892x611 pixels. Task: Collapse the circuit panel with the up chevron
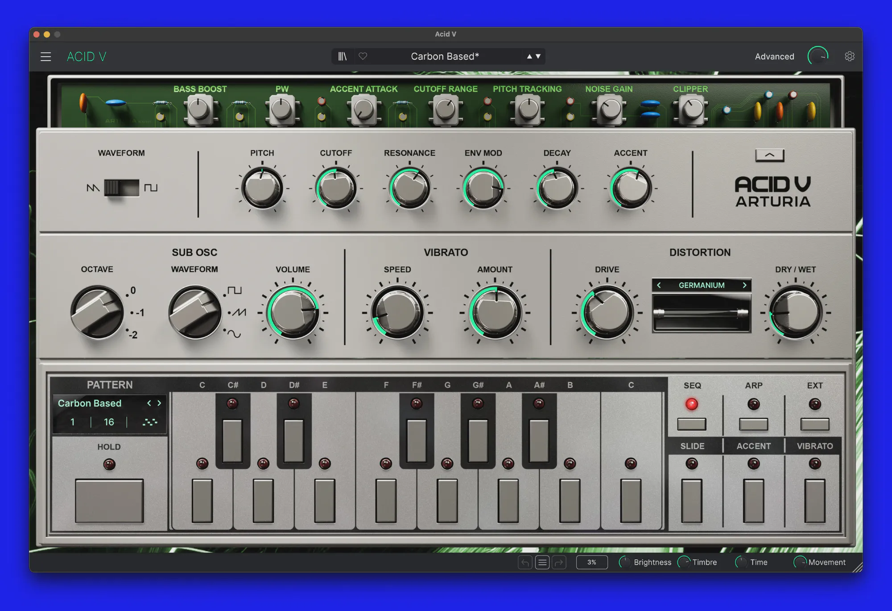pyautogui.click(x=770, y=155)
